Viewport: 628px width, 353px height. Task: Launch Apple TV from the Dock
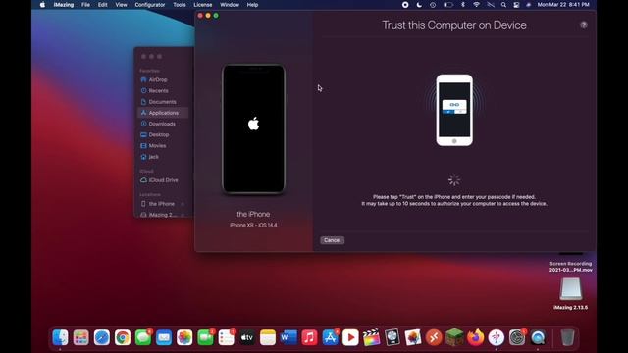[x=247, y=337]
